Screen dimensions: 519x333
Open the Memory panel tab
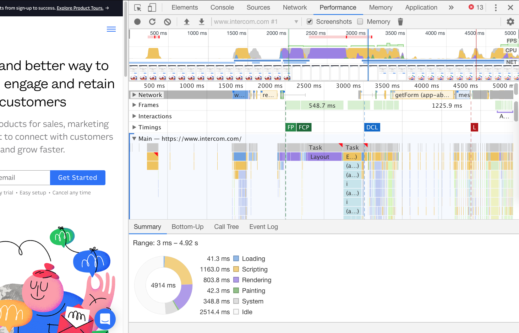(x=381, y=7)
